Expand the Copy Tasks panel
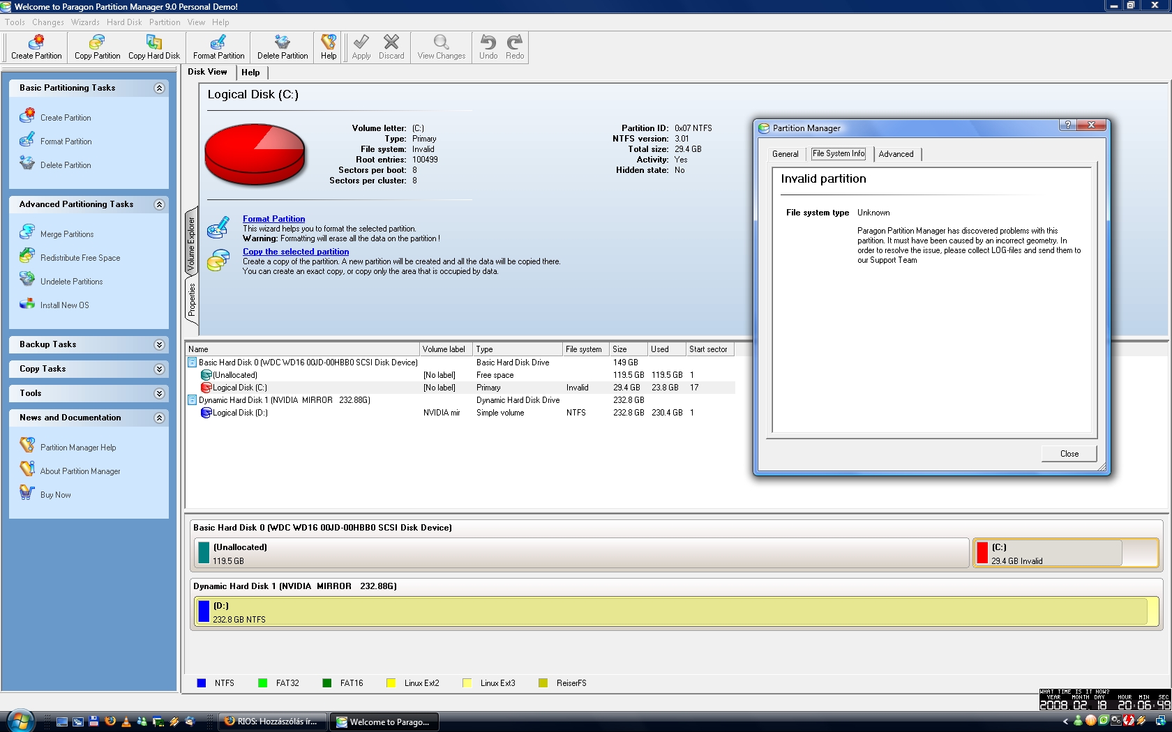The height and width of the screenshot is (732, 1172). tap(159, 369)
